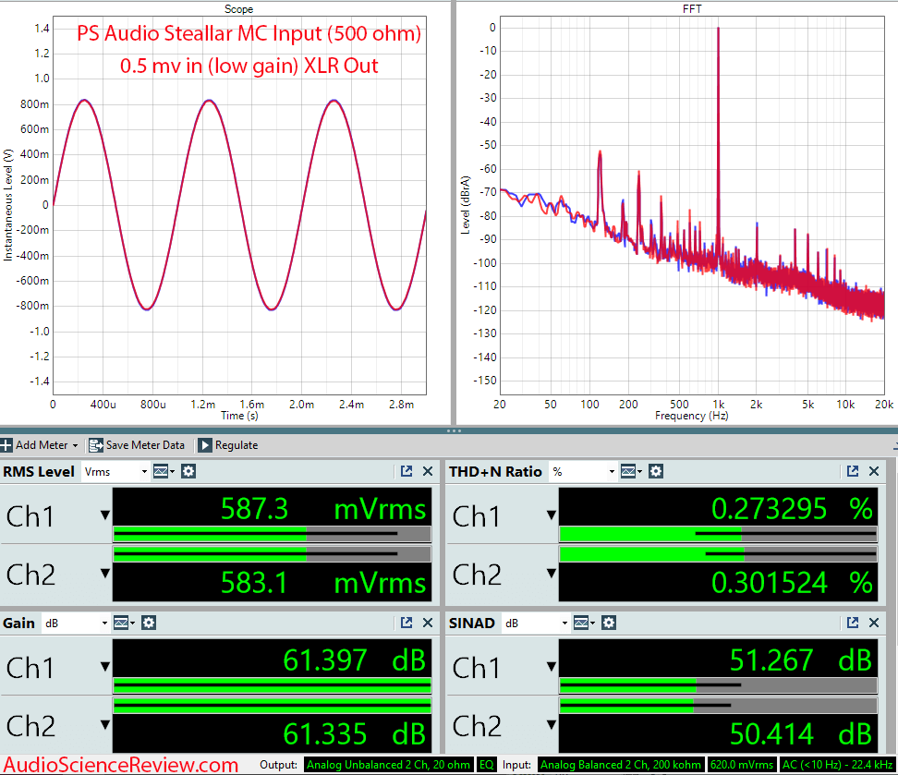
Task: Click the SINAD Ch1 reading 51.267 dB
Action: pos(801,660)
